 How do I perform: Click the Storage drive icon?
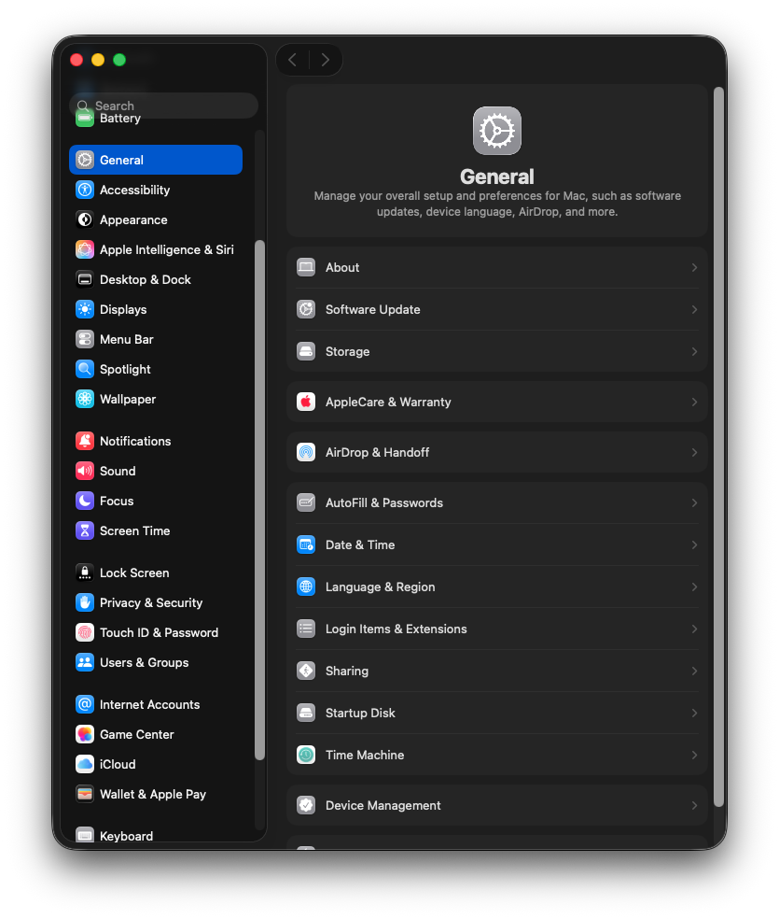306,352
